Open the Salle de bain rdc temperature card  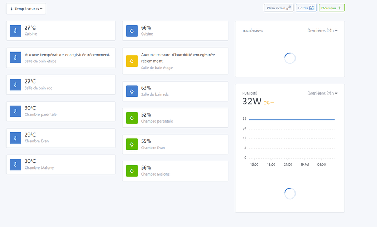(x=61, y=84)
